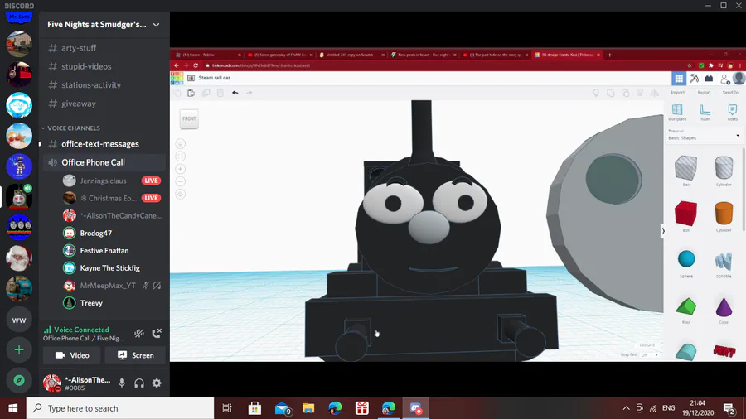Add a server with the plus button
746x419 pixels.
pos(19,350)
